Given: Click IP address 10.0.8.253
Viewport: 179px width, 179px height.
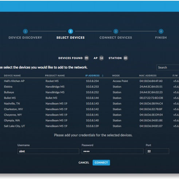Looking at the screenshot, I should 92,87.
